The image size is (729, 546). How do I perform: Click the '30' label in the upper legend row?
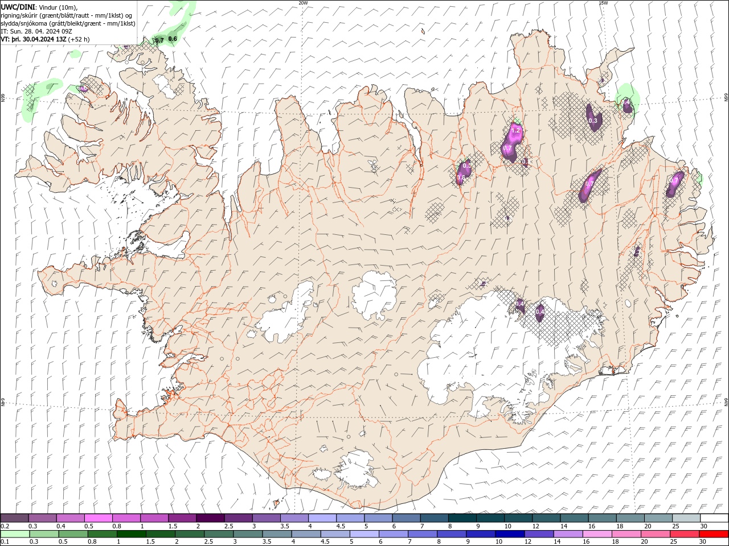[x=704, y=526]
